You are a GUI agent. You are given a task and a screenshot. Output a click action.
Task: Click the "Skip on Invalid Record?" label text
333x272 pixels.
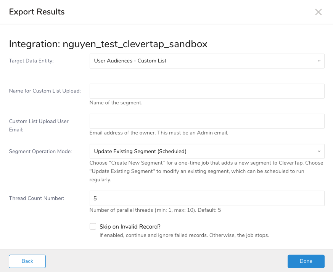pos(130,227)
